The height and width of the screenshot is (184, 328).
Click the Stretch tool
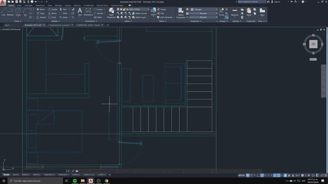[41, 17]
